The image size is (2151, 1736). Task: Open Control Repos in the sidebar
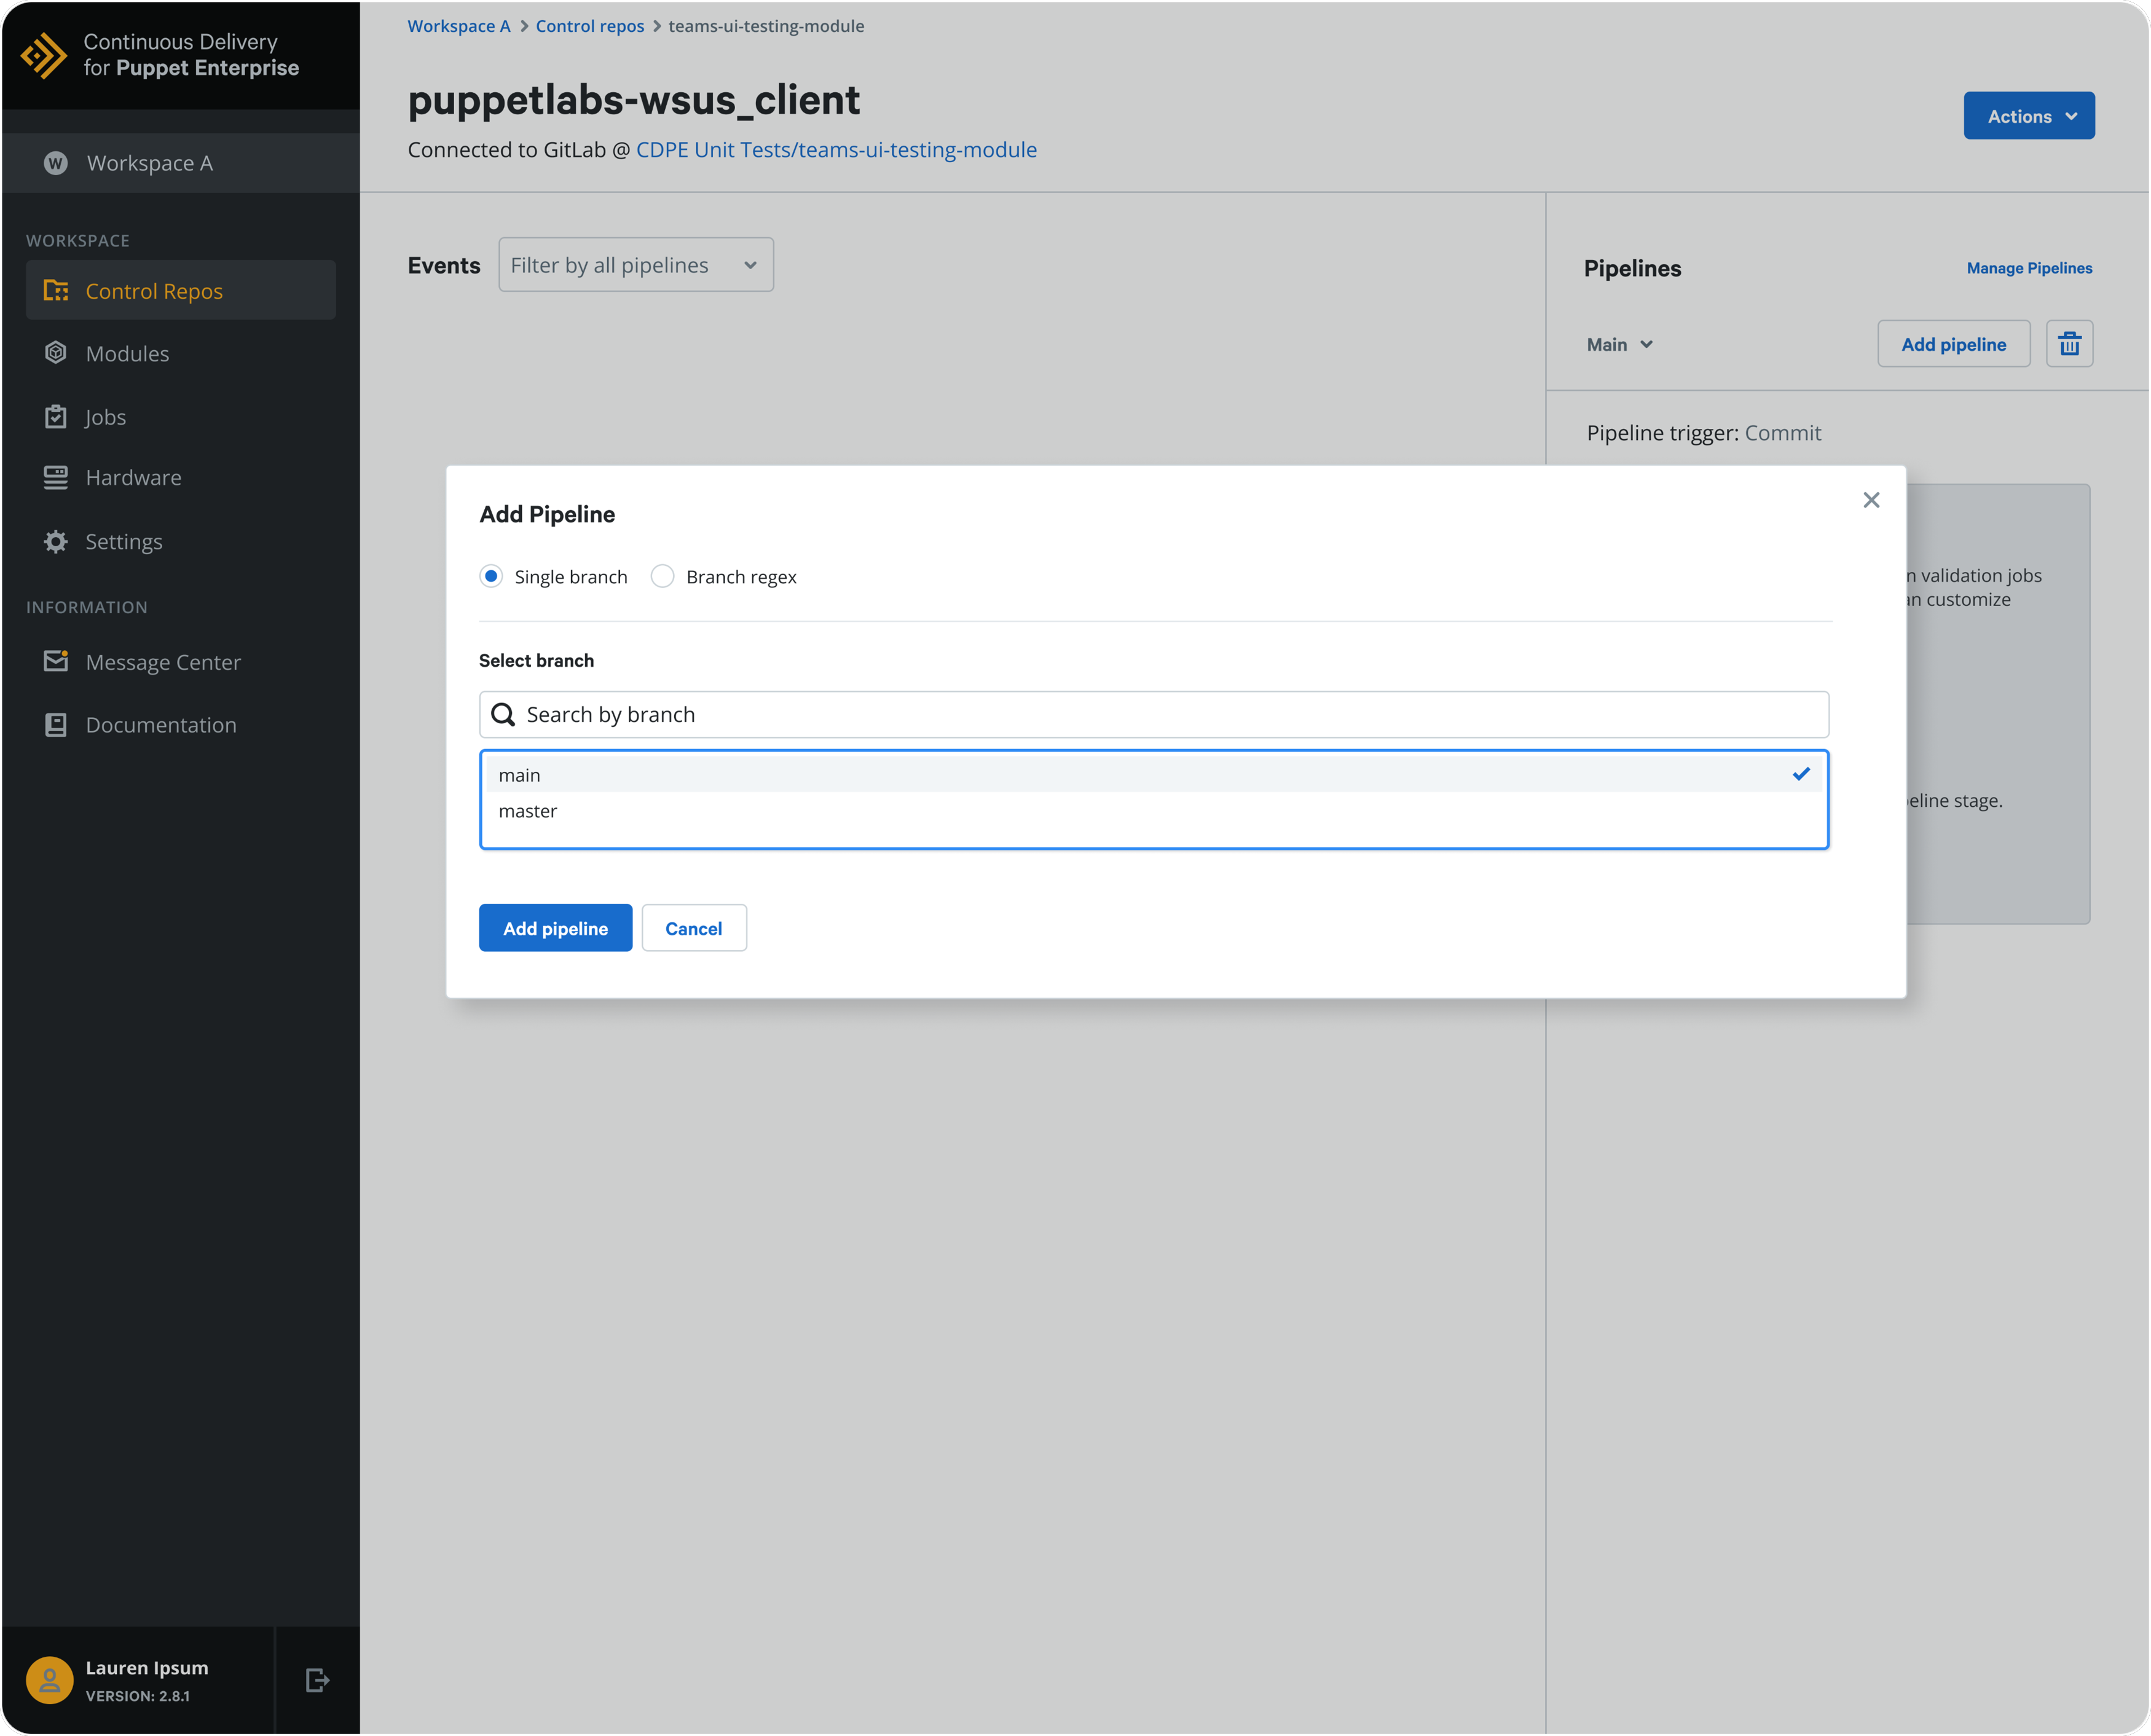coord(181,290)
